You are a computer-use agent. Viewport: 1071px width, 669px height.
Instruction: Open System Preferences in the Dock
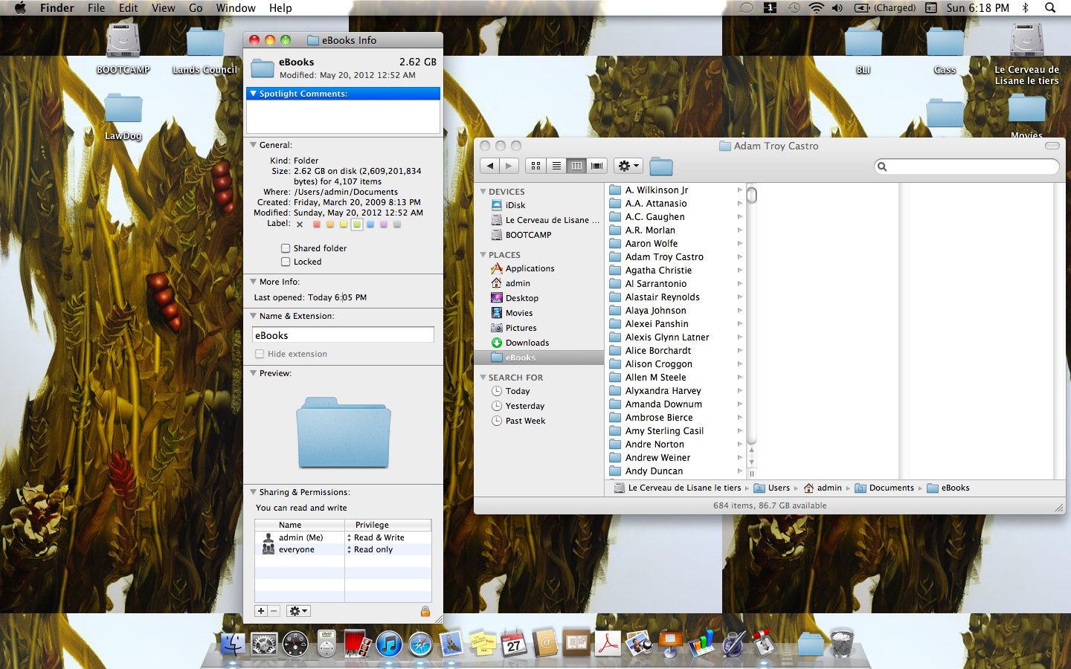(264, 644)
